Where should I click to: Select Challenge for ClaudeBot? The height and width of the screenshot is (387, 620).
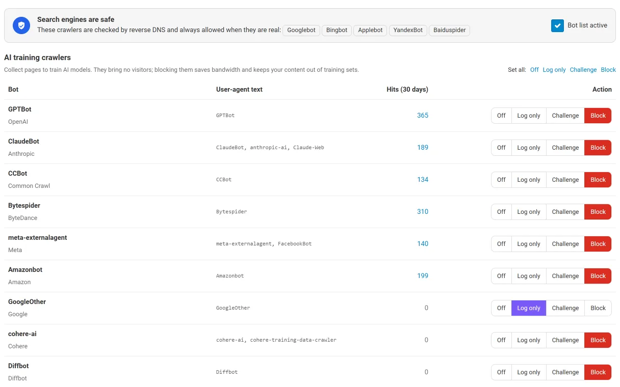[x=565, y=148]
